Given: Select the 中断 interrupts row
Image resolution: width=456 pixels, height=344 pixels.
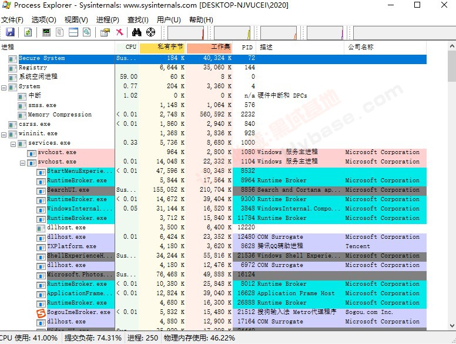Looking at the screenshot, I should click(x=213, y=96).
